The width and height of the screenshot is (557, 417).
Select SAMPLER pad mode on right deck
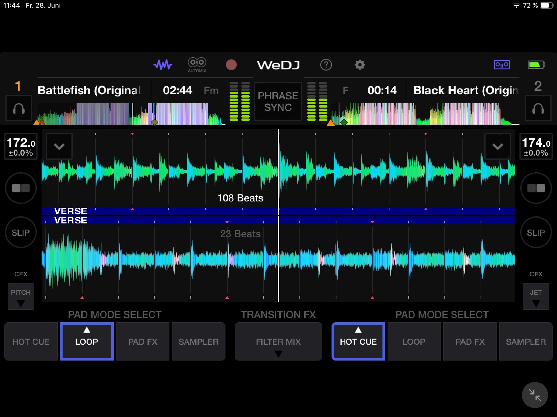pos(526,342)
